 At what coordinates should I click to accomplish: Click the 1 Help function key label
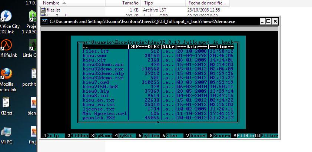point(54,136)
